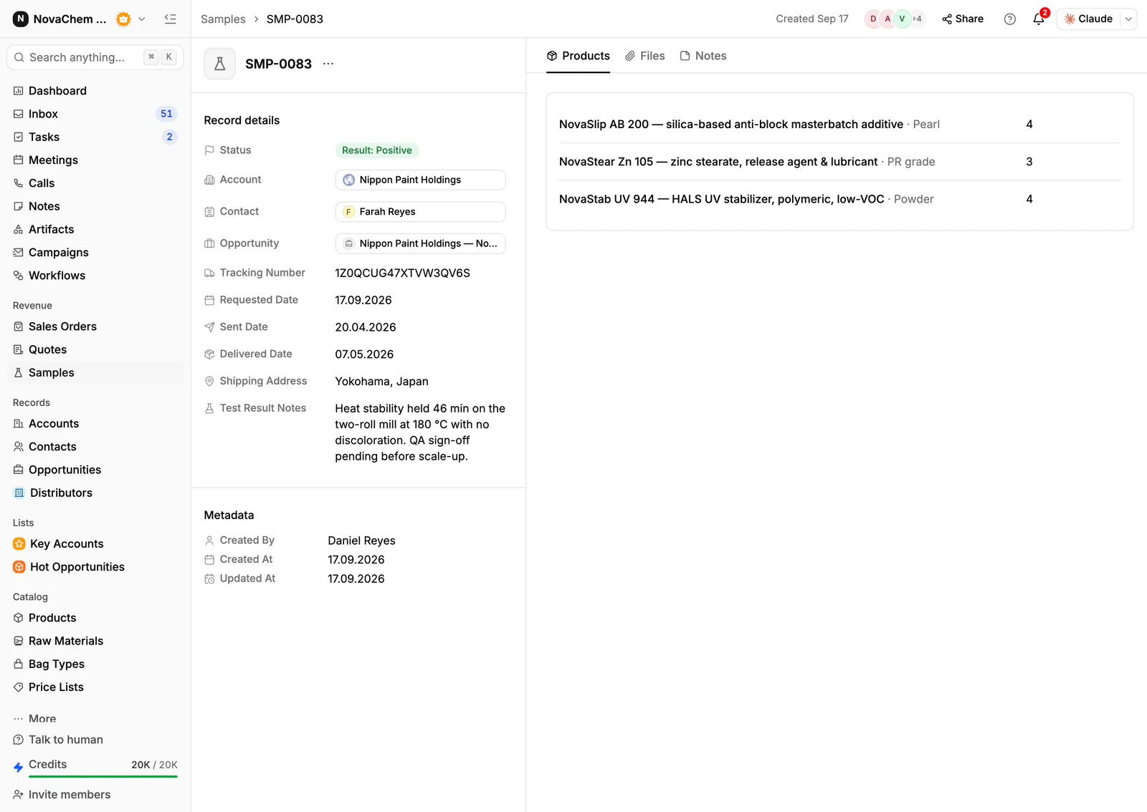Open Artifacts in the sidebar
This screenshot has height=812, width=1147.
click(x=95, y=229)
